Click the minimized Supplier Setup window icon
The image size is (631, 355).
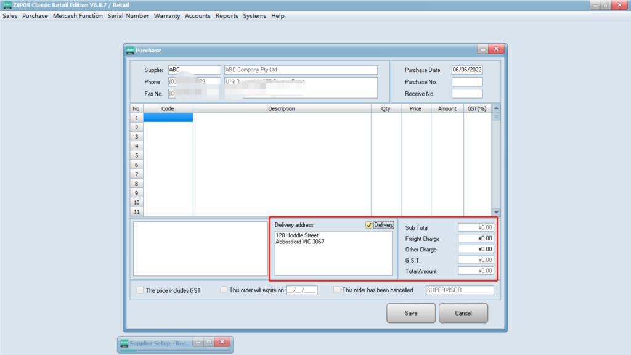[x=123, y=342]
